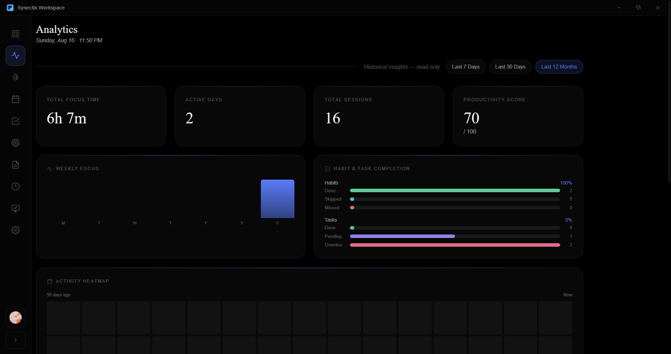The height and width of the screenshot is (354, 671).
Task: Click the Weekly Focus pulse icon
Action: coord(50,169)
